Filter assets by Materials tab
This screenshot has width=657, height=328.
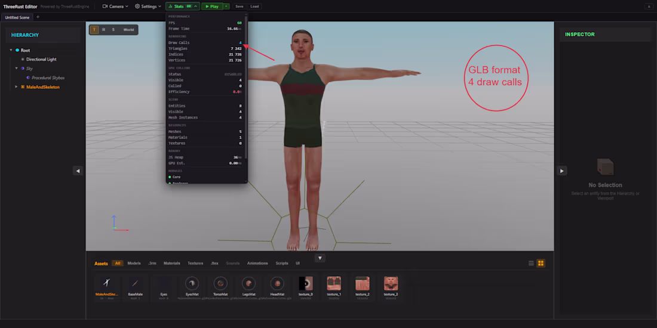(x=172, y=263)
